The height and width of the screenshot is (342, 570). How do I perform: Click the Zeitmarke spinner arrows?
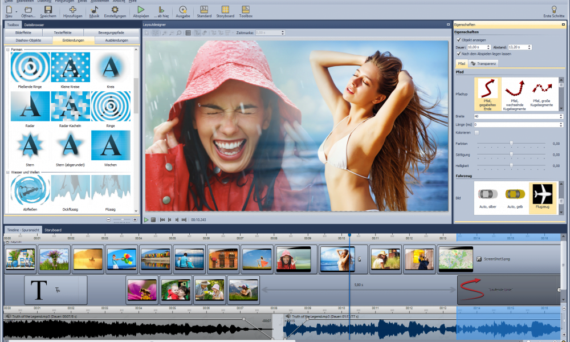tap(283, 32)
